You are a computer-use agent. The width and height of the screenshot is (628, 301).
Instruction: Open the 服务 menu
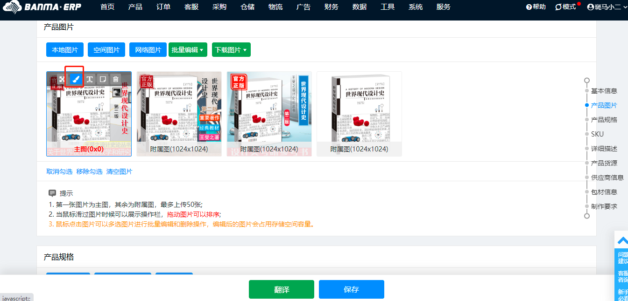(444, 7)
